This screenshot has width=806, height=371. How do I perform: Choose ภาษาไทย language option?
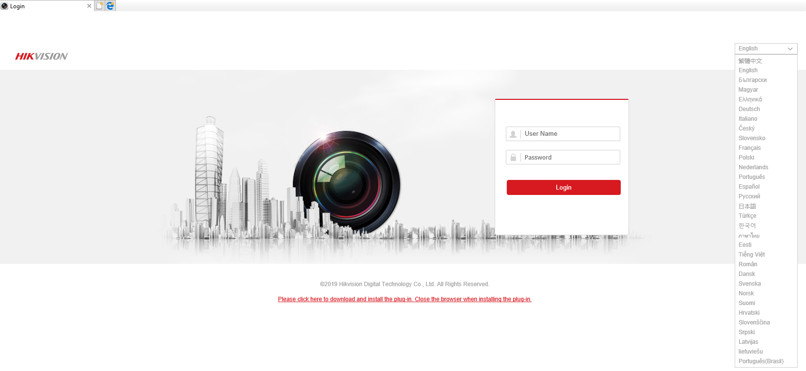(x=749, y=235)
